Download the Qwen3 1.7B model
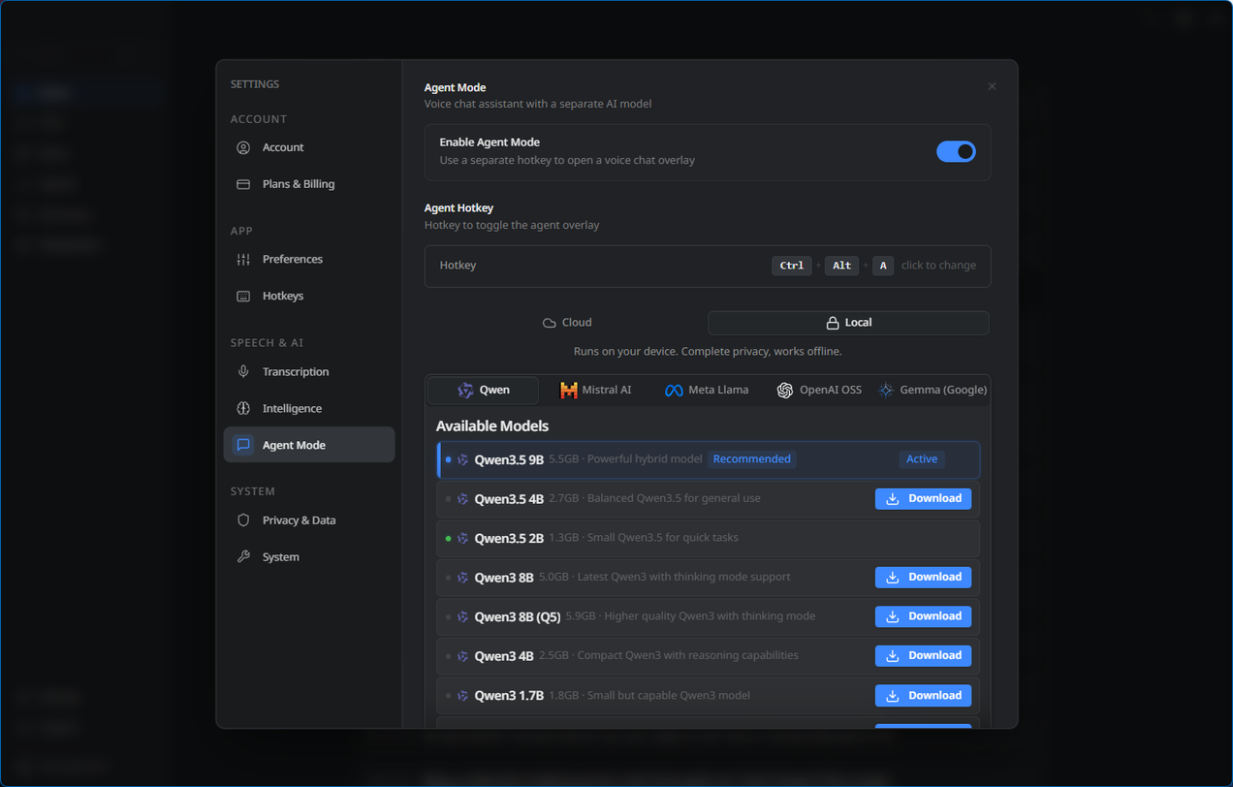 (x=923, y=695)
